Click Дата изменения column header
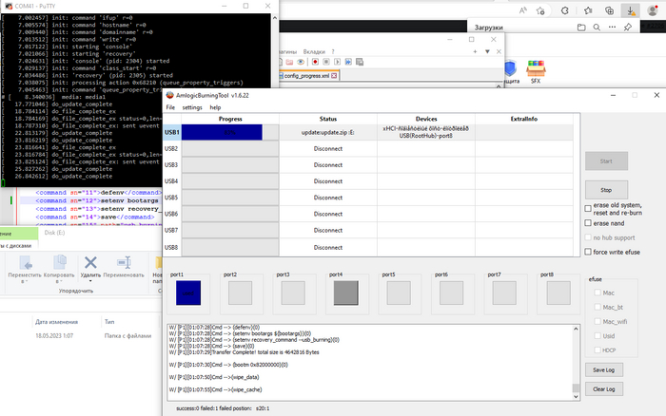This screenshot has height=416, width=666. 56,322
